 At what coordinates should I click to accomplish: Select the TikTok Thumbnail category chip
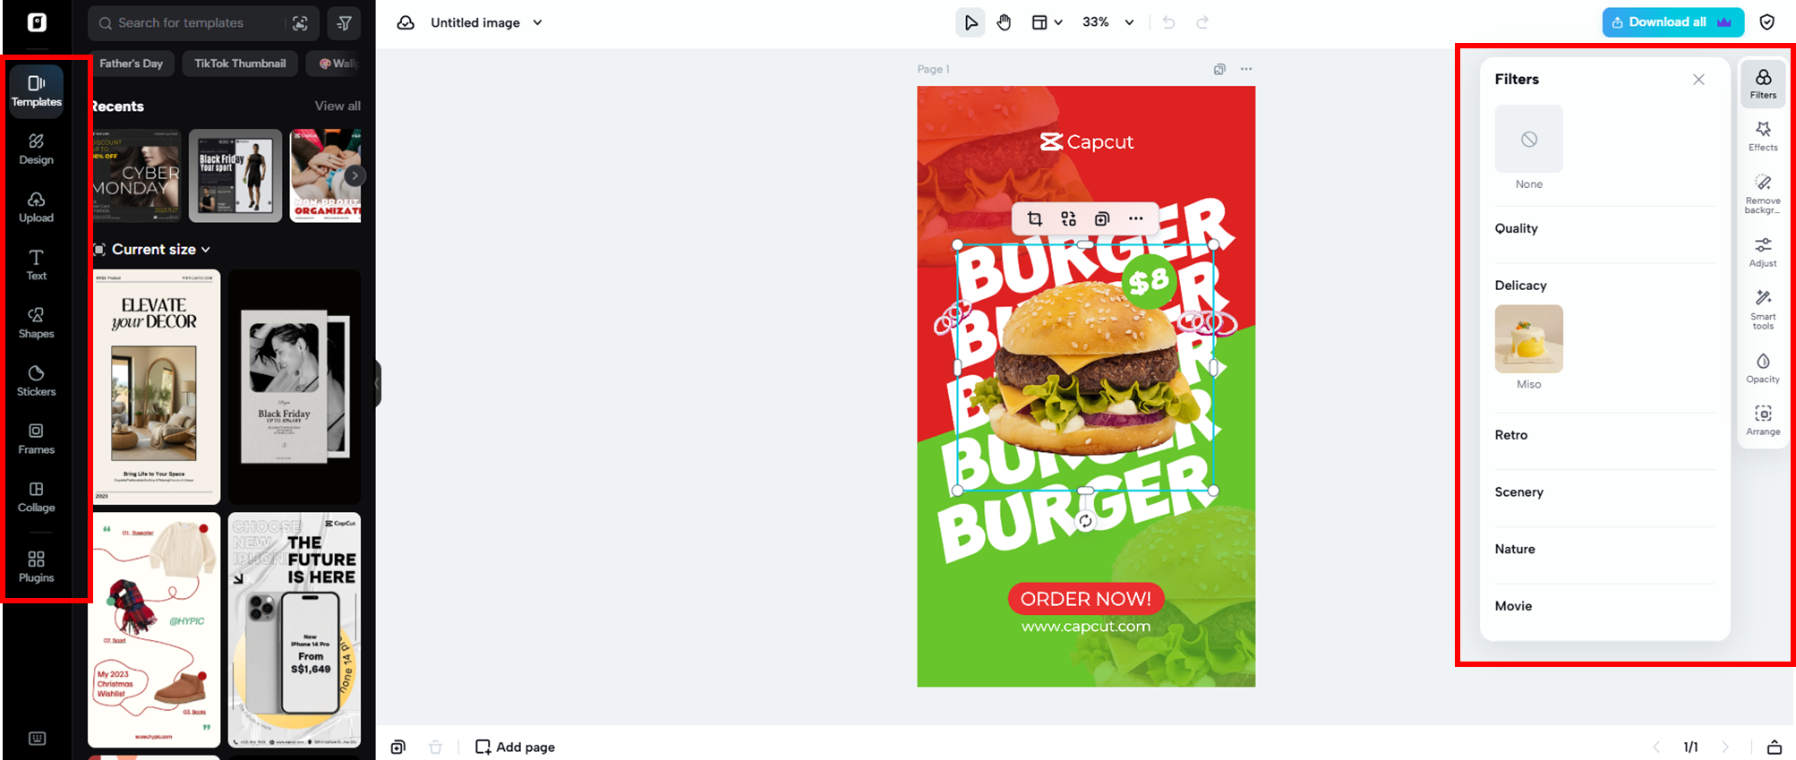coord(240,64)
